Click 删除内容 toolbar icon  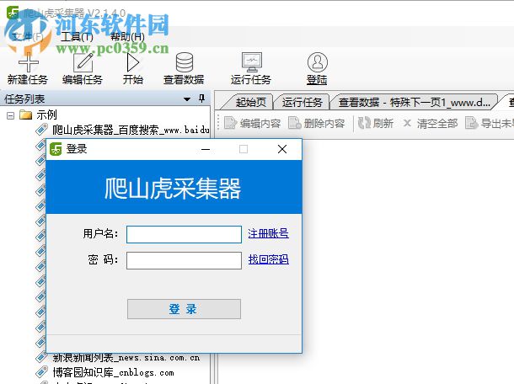(294, 123)
